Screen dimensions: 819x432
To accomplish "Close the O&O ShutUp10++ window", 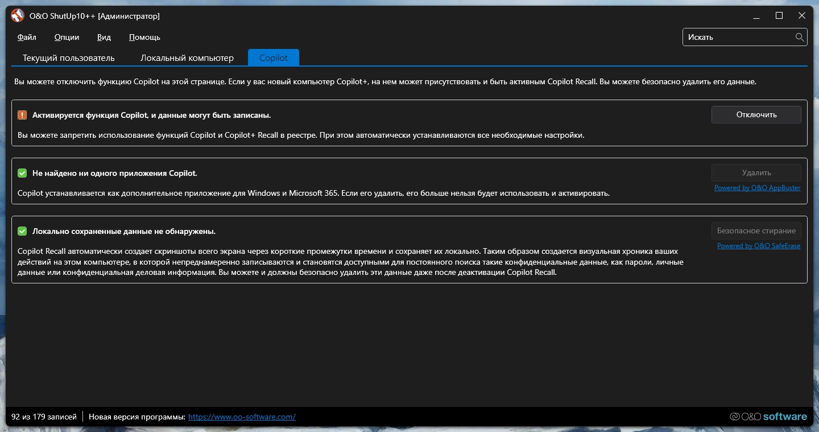I will pos(802,16).
